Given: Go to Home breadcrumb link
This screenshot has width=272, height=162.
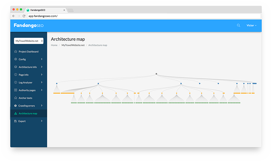Looking at the screenshot, I should pos(54,45).
